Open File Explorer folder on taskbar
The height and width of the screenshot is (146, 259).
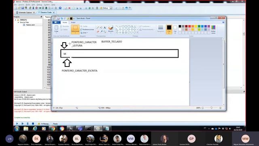pyautogui.click(x=26, y=129)
